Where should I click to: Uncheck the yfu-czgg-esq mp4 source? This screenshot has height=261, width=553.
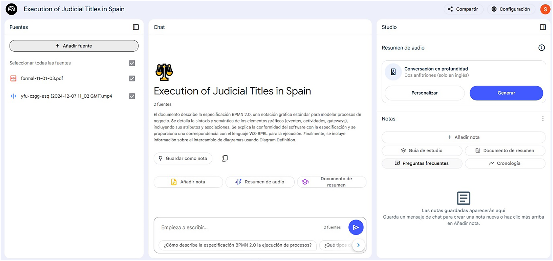click(x=132, y=96)
